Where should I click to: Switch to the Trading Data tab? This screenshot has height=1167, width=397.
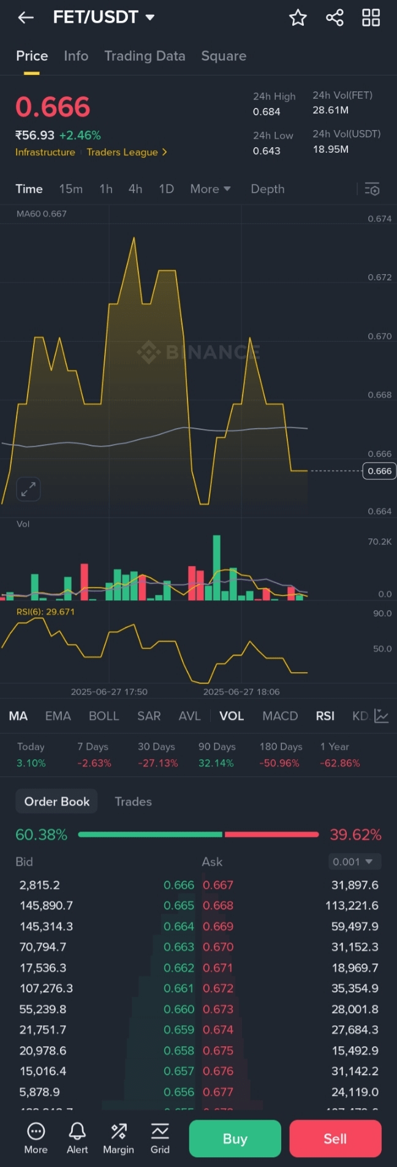(x=145, y=56)
